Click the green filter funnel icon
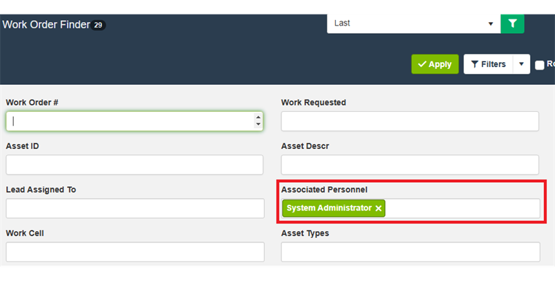The height and width of the screenshot is (285, 555). click(512, 23)
